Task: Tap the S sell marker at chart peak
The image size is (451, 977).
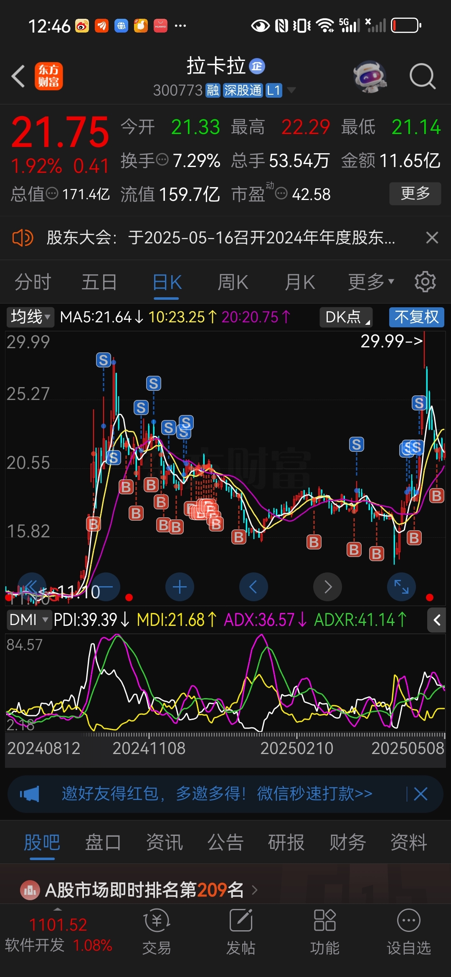Action: (104, 359)
